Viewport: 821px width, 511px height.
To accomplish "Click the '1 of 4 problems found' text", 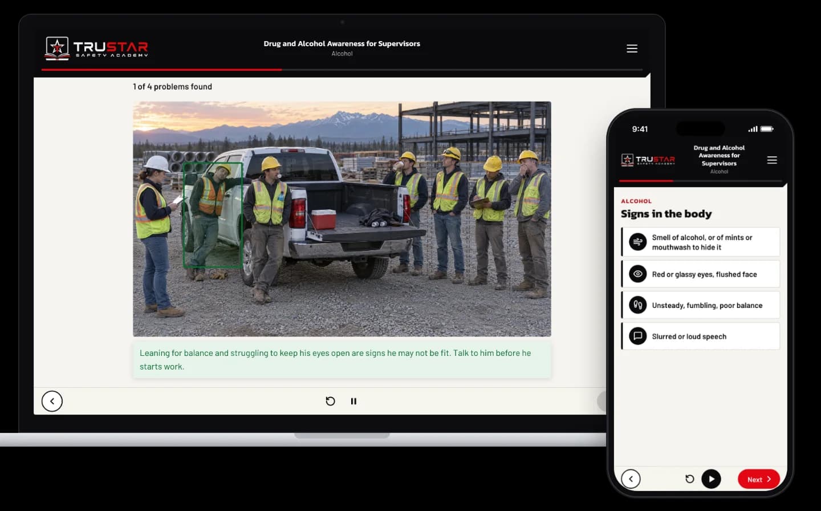I will coord(172,87).
